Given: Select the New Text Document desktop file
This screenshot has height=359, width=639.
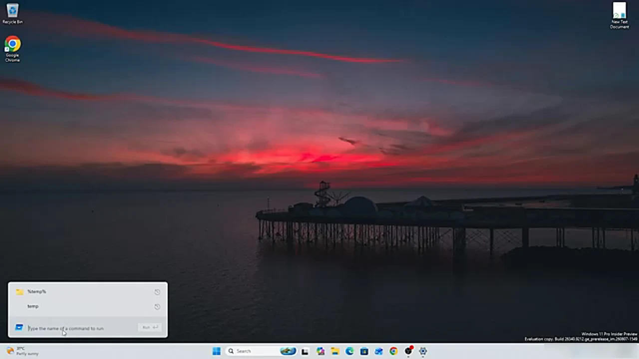Looking at the screenshot, I should 619,15.
